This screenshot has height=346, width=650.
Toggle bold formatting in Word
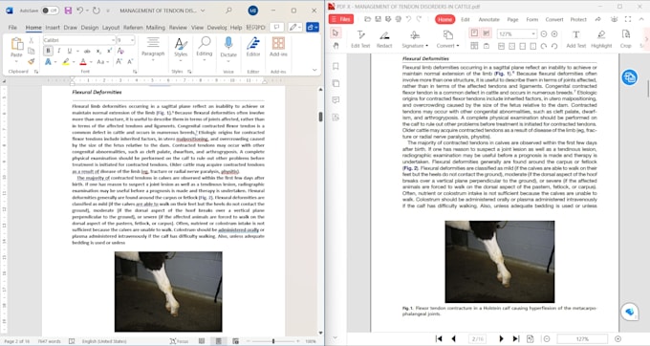coord(48,51)
